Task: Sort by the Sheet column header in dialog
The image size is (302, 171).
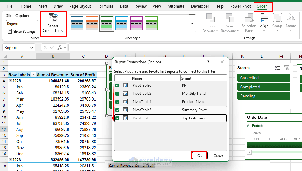Action: [204, 78]
